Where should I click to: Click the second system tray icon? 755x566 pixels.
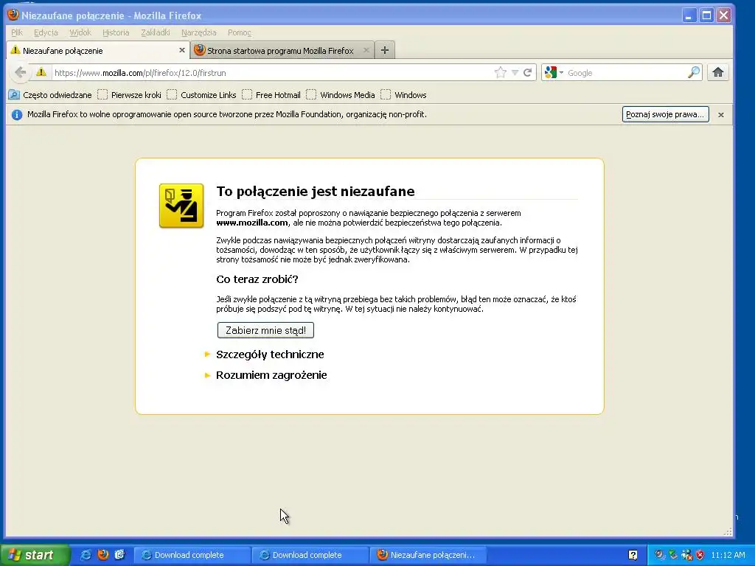click(x=673, y=555)
